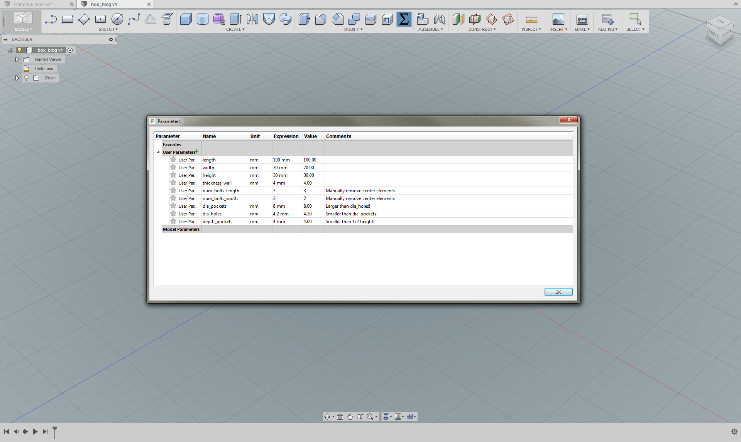741x442 pixels.
Task: Select the Fillet modify tool
Action: tap(320, 19)
